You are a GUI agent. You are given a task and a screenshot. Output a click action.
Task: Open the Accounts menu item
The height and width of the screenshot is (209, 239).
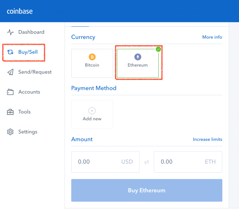[x=24, y=92]
